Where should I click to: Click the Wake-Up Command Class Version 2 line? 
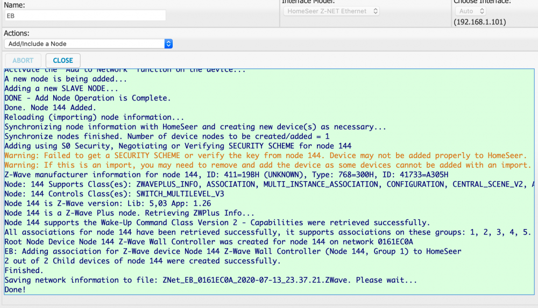point(217,223)
